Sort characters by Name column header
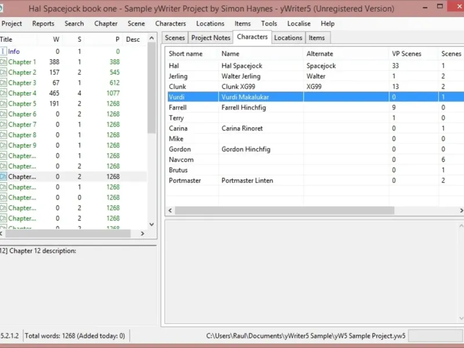The height and width of the screenshot is (348, 464). pyautogui.click(x=261, y=54)
